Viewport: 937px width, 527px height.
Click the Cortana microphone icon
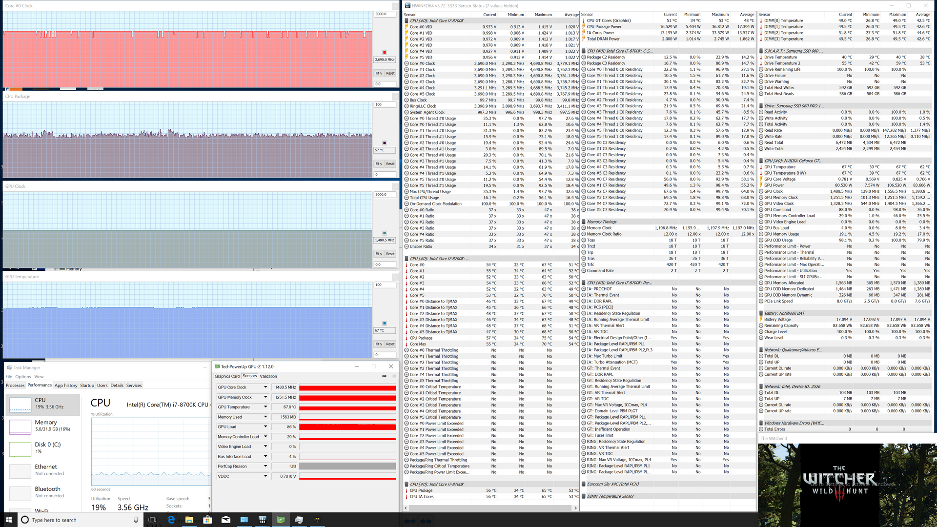pos(136,520)
